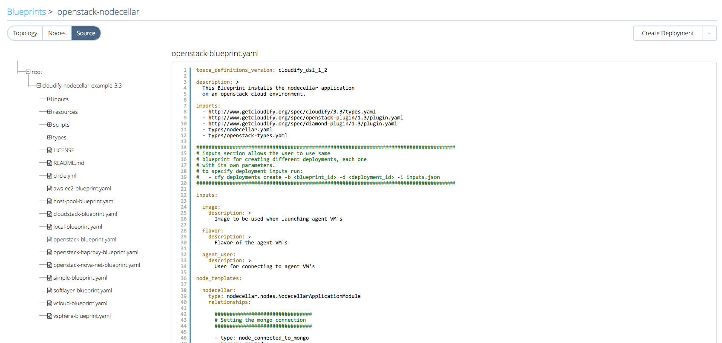Click the types/openstack-types.yaml import line
The width and height of the screenshot is (722, 343).
[x=245, y=136]
